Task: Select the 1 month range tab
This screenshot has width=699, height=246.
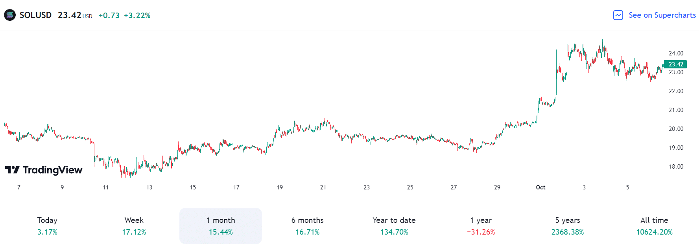Action: [221, 226]
